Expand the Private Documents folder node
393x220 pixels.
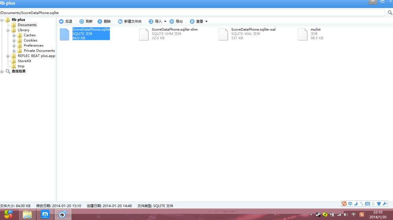click(14, 51)
